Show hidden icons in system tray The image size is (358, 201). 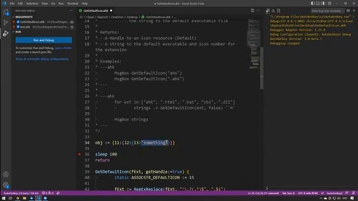click(321, 199)
